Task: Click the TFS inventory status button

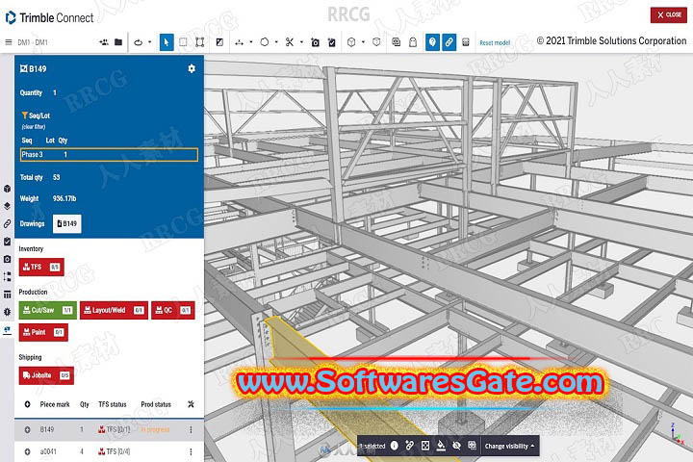Action: tap(41, 267)
